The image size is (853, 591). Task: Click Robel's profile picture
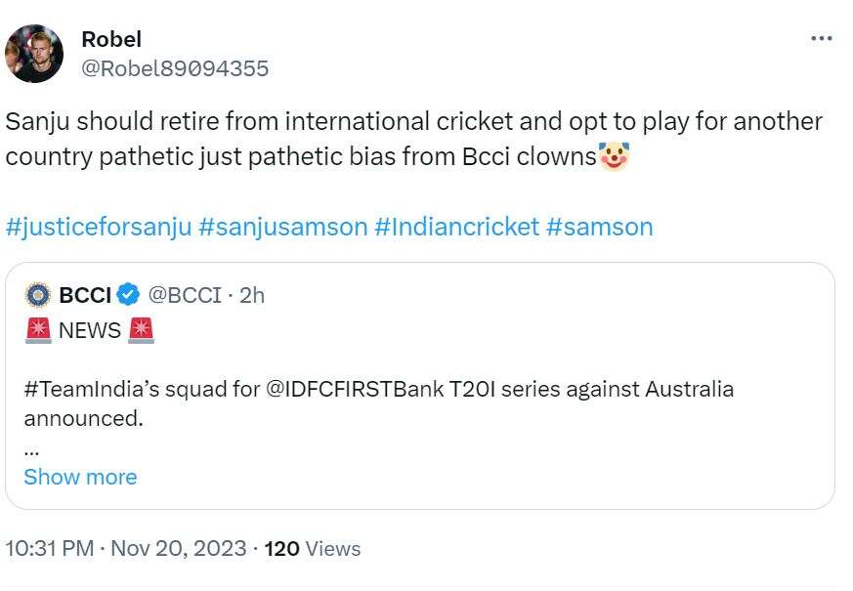tap(34, 54)
